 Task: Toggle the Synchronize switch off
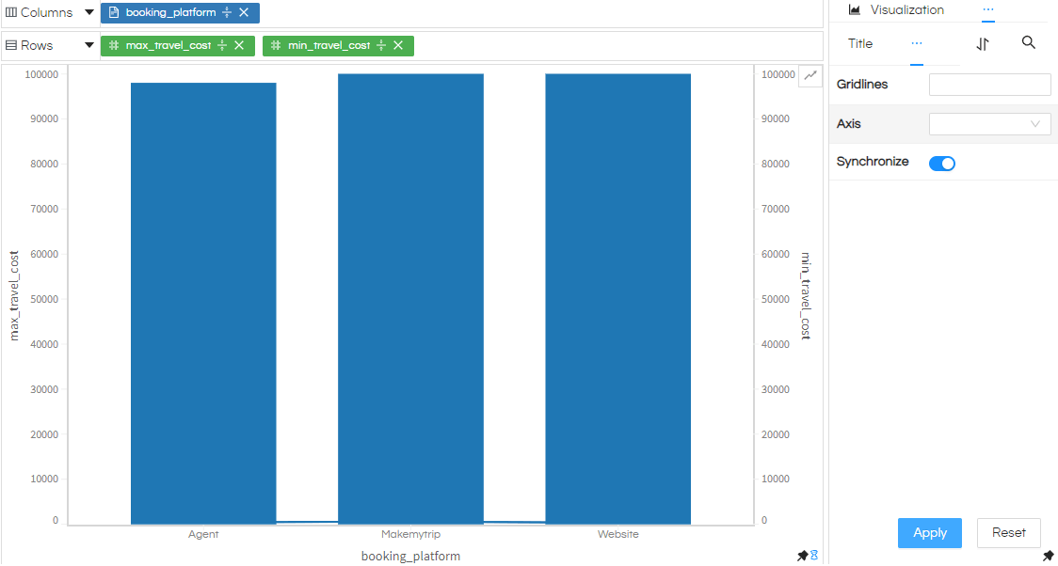coord(942,164)
